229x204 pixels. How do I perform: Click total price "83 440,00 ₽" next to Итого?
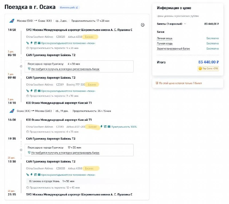point(208,62)
